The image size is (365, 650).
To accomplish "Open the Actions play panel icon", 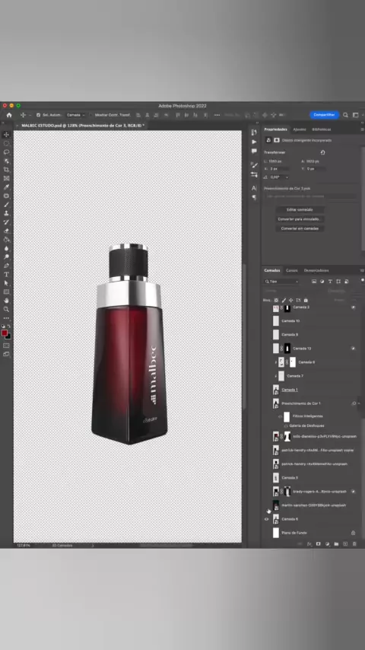I will tap(254, 142).
